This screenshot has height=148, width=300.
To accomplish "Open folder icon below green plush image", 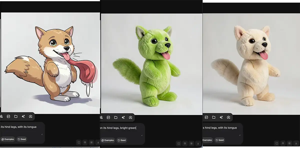I will pos(116,118).
